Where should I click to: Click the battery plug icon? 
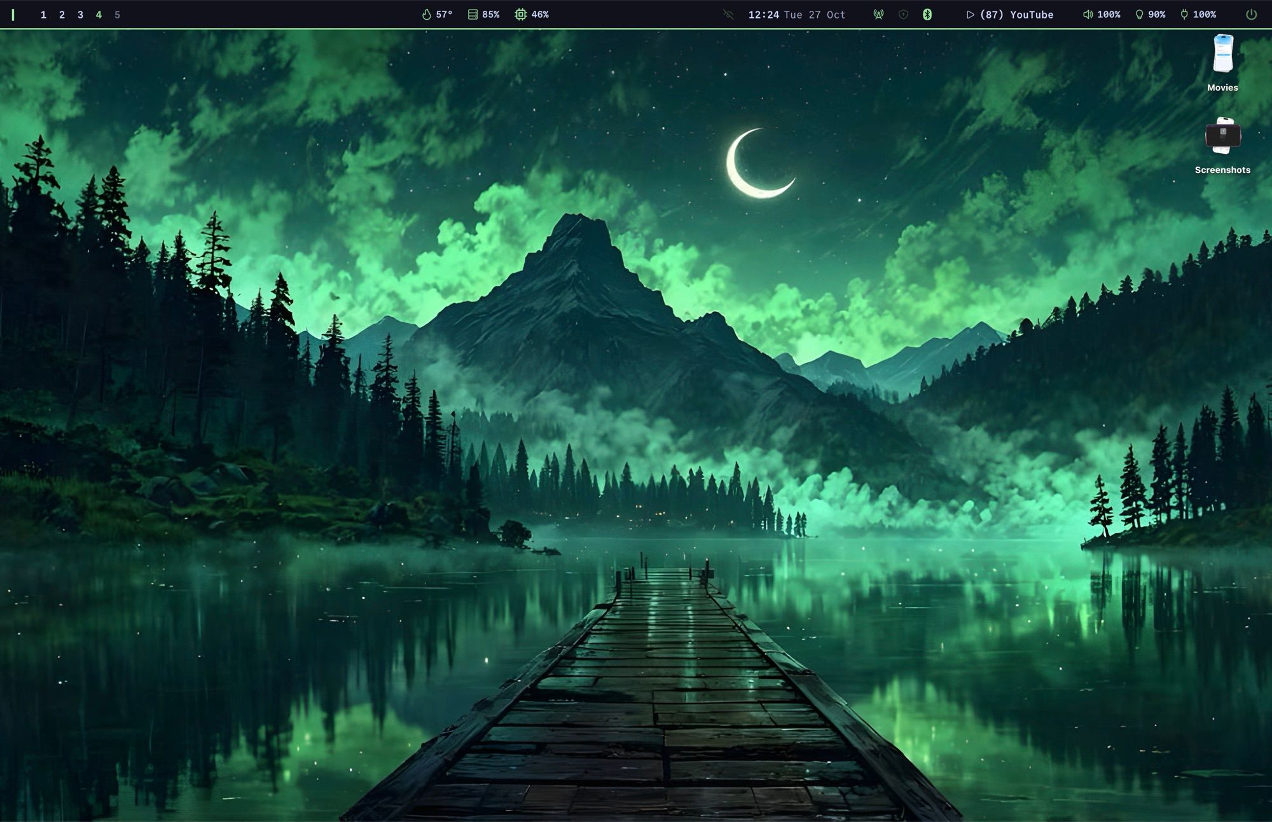[1184, 14]
